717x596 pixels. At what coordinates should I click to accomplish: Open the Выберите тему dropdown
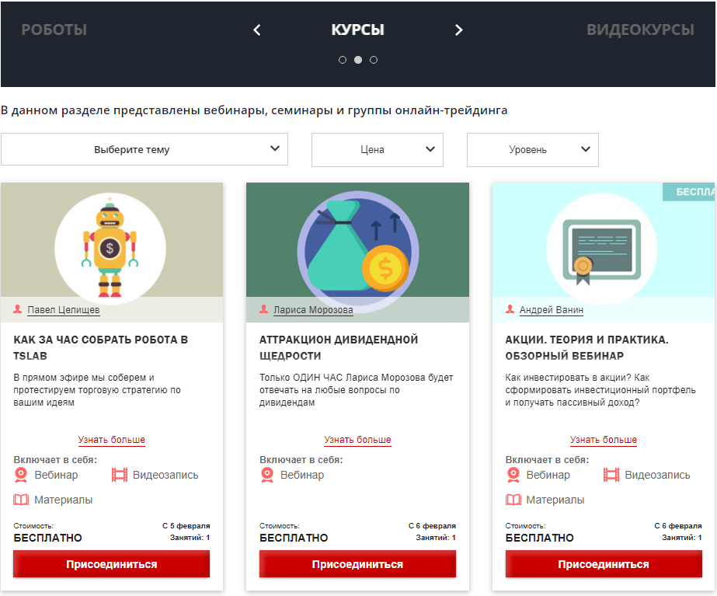tap(144, 149)
